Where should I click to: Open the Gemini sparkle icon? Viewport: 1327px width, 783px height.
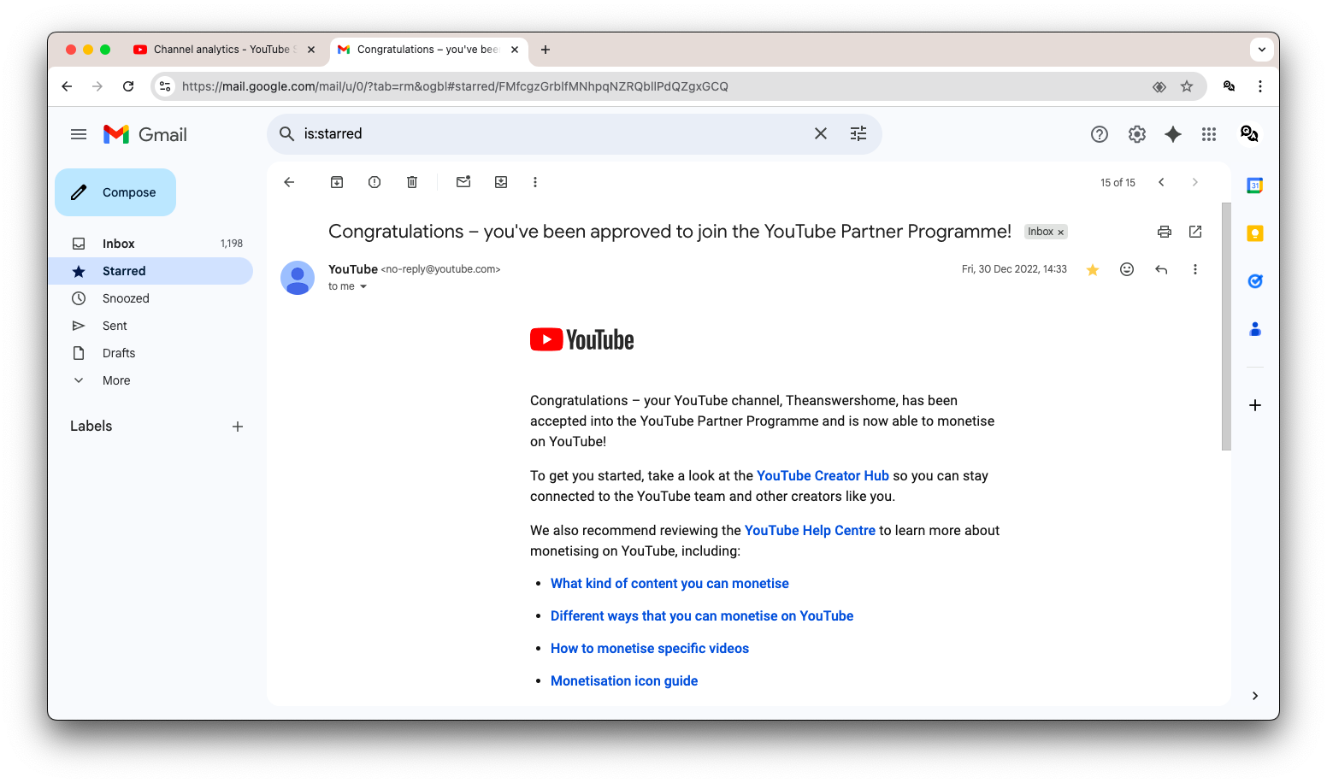tap(1173, 134)
